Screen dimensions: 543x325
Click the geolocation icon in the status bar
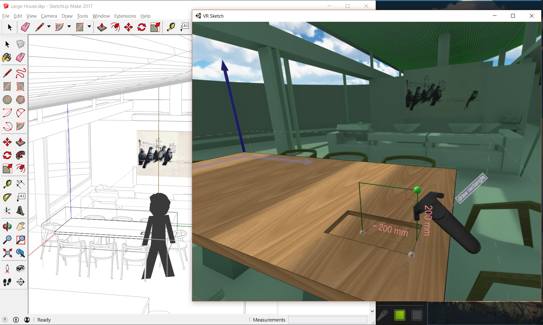(x=5, y=320)
